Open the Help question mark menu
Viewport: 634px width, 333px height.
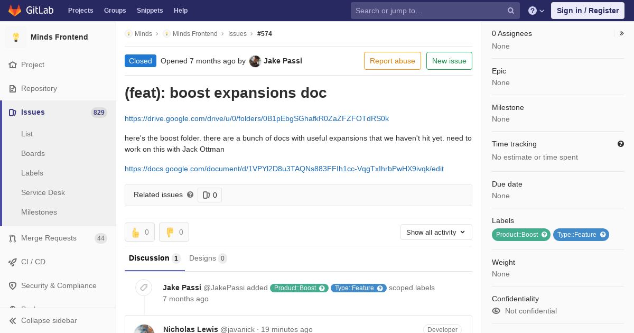click(536, 11)
